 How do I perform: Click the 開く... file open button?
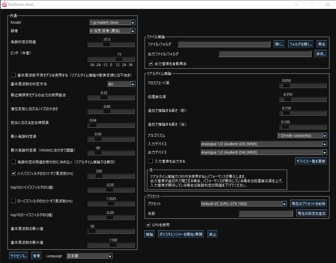tap(279, 44)
